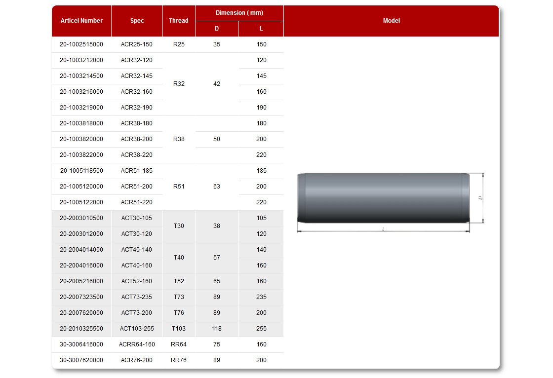Click thread value R51

point(179,187)
